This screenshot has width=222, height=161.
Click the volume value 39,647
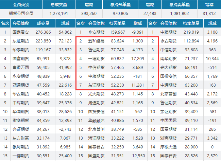[x=43, y=103]
